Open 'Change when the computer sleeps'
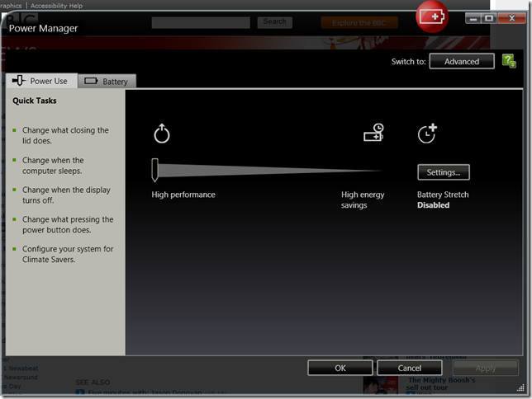Screen dimensions: 532x399 [53, 166]
